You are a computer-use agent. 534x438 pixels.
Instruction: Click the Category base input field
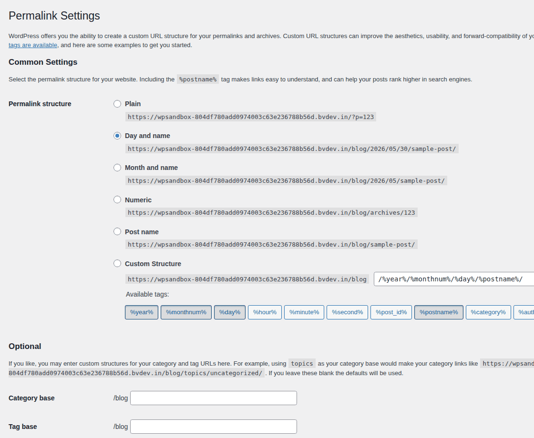click(214, 398)
